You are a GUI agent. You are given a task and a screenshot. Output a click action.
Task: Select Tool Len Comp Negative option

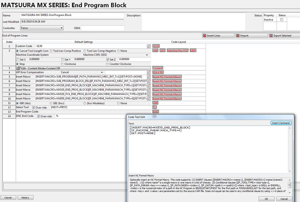coord(85,51)
